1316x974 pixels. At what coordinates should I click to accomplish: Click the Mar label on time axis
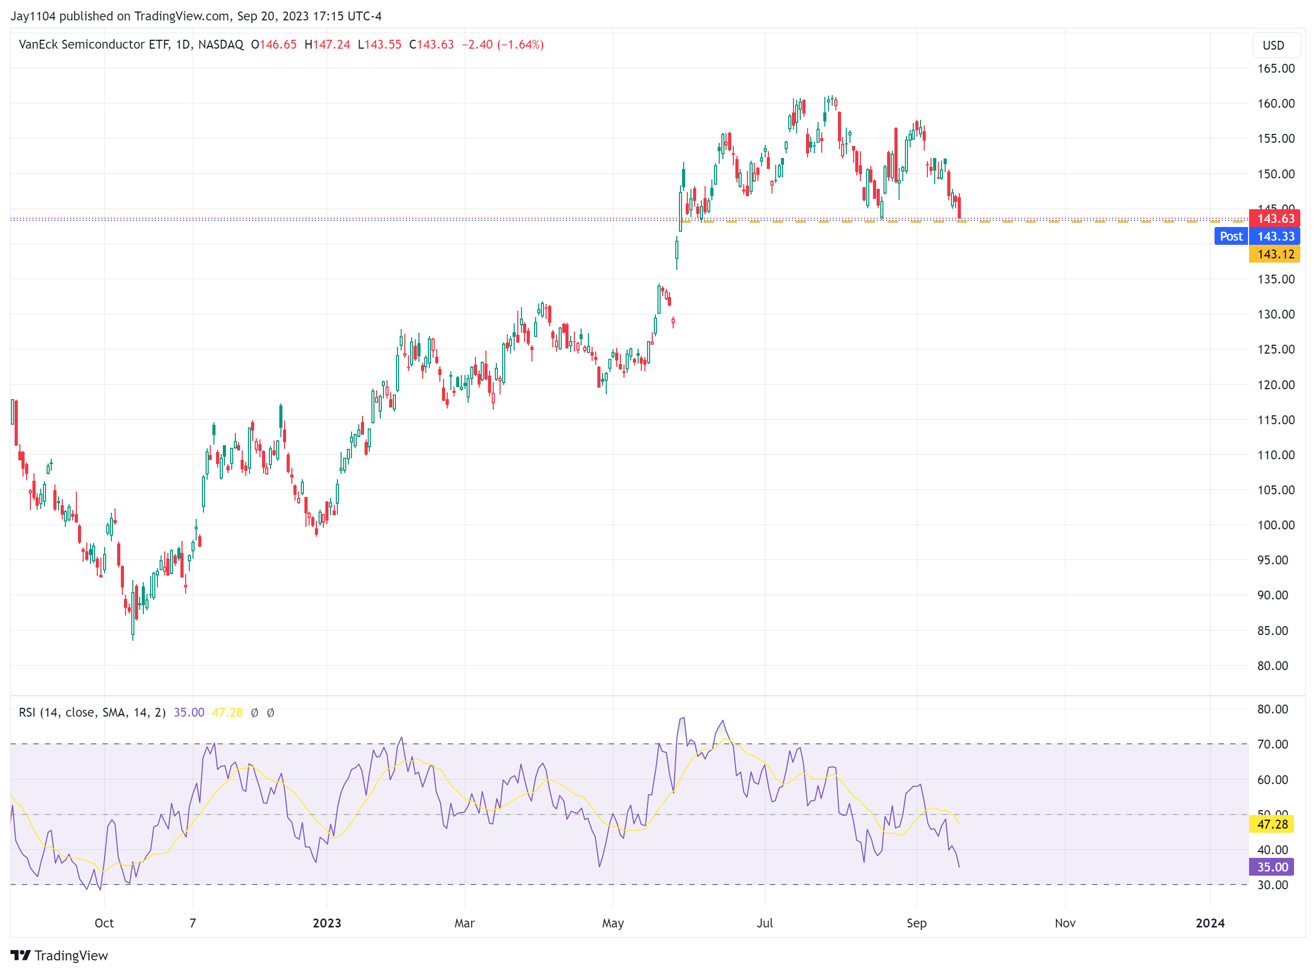464,923
